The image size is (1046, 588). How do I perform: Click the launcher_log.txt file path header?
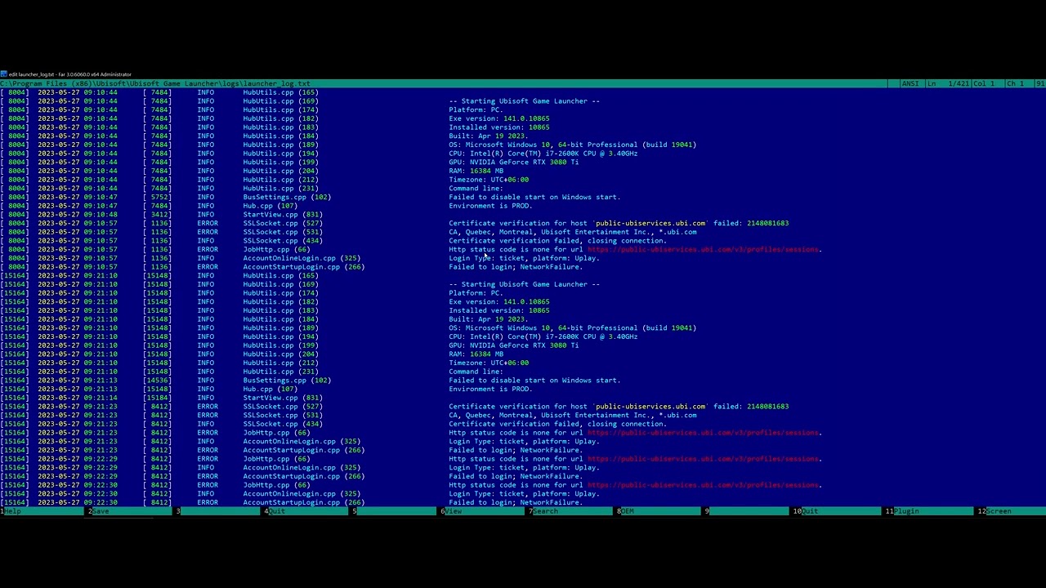click(155, 83)
